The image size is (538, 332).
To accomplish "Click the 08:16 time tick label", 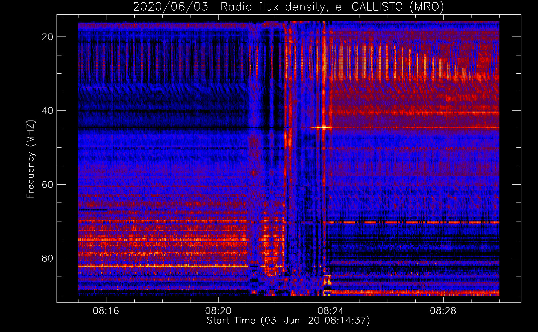I will [x=106, y=311].
